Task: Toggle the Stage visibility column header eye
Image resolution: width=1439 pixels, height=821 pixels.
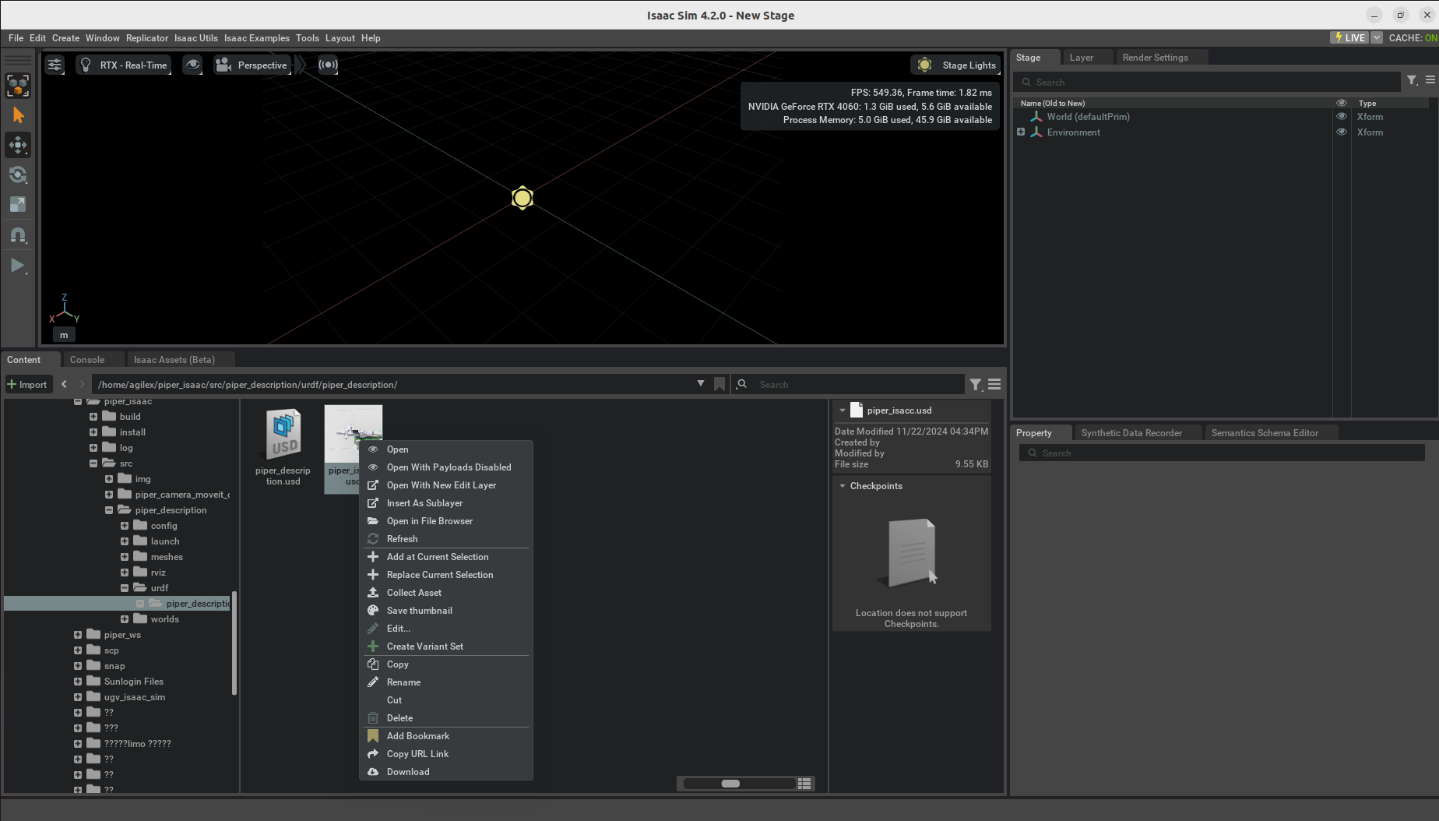Action: [x=1341, y=103]
